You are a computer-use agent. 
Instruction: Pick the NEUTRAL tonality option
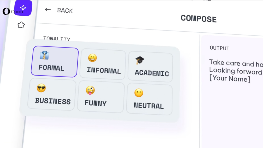pos(149,99)
